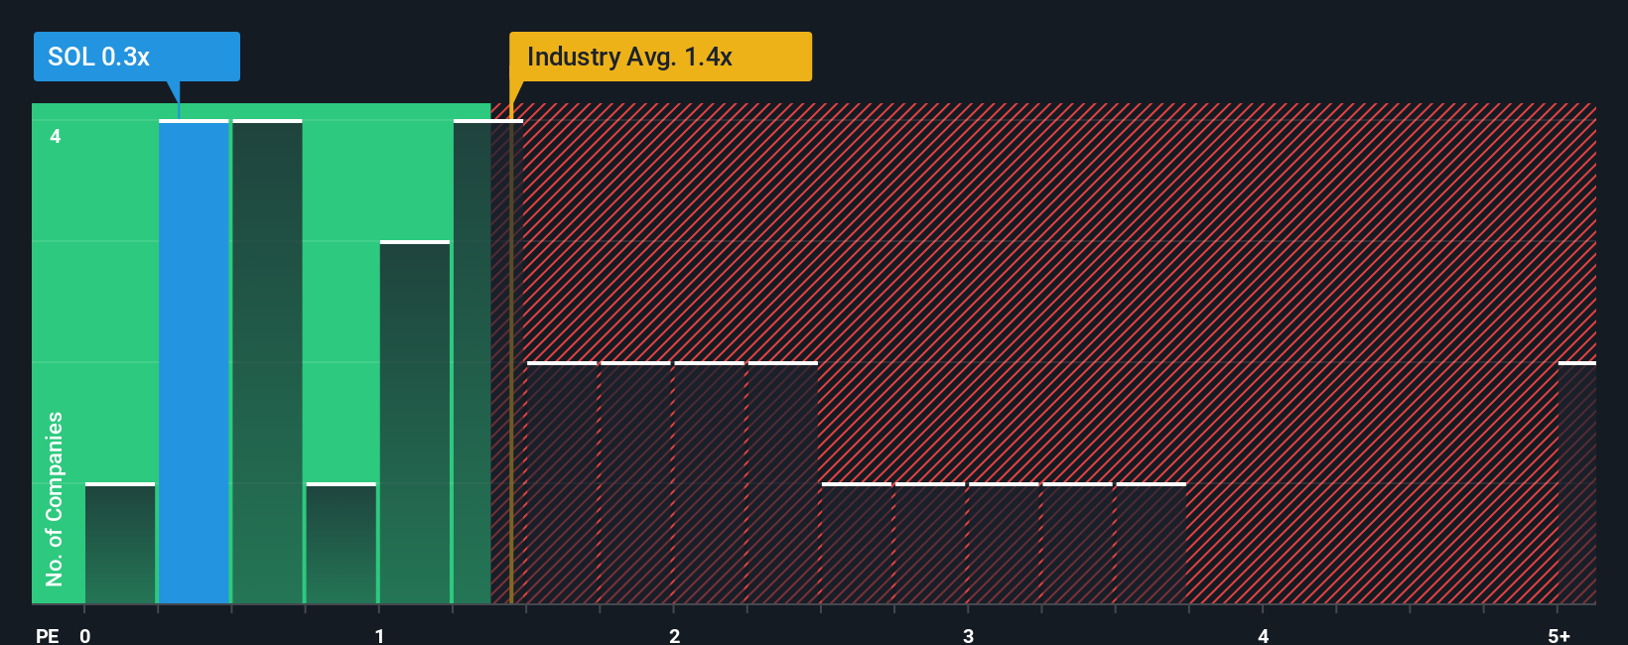Click the x-axis tick label 3
This screenshot has width=1628, height=645.
pos(968,636)
